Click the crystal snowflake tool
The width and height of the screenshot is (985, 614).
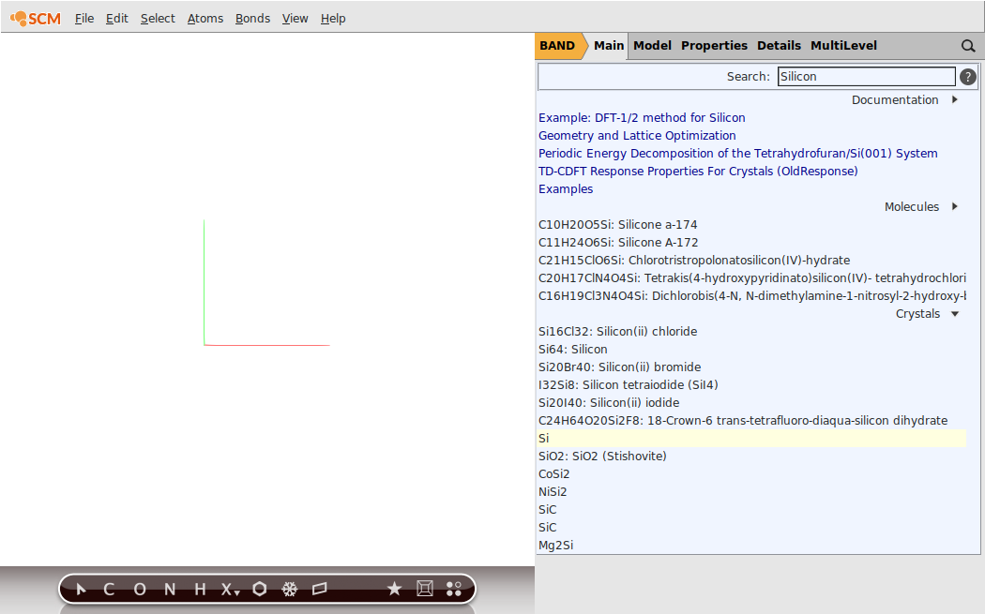click(x=289, y=589)
